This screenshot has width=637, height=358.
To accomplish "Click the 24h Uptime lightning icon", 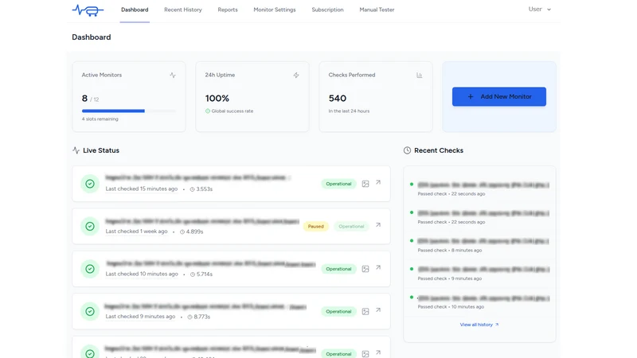I will coord(296,75).
